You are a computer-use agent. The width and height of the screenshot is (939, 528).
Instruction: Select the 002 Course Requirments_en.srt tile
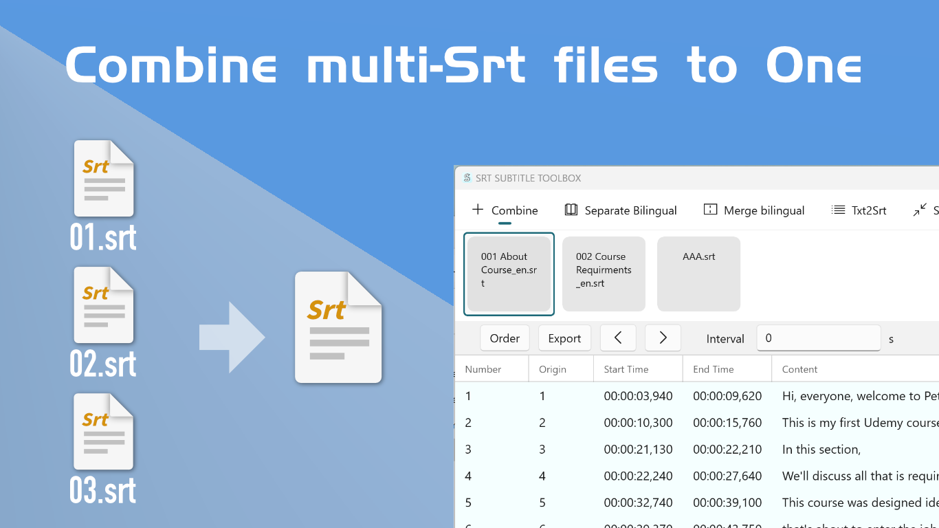pos(604,274)
